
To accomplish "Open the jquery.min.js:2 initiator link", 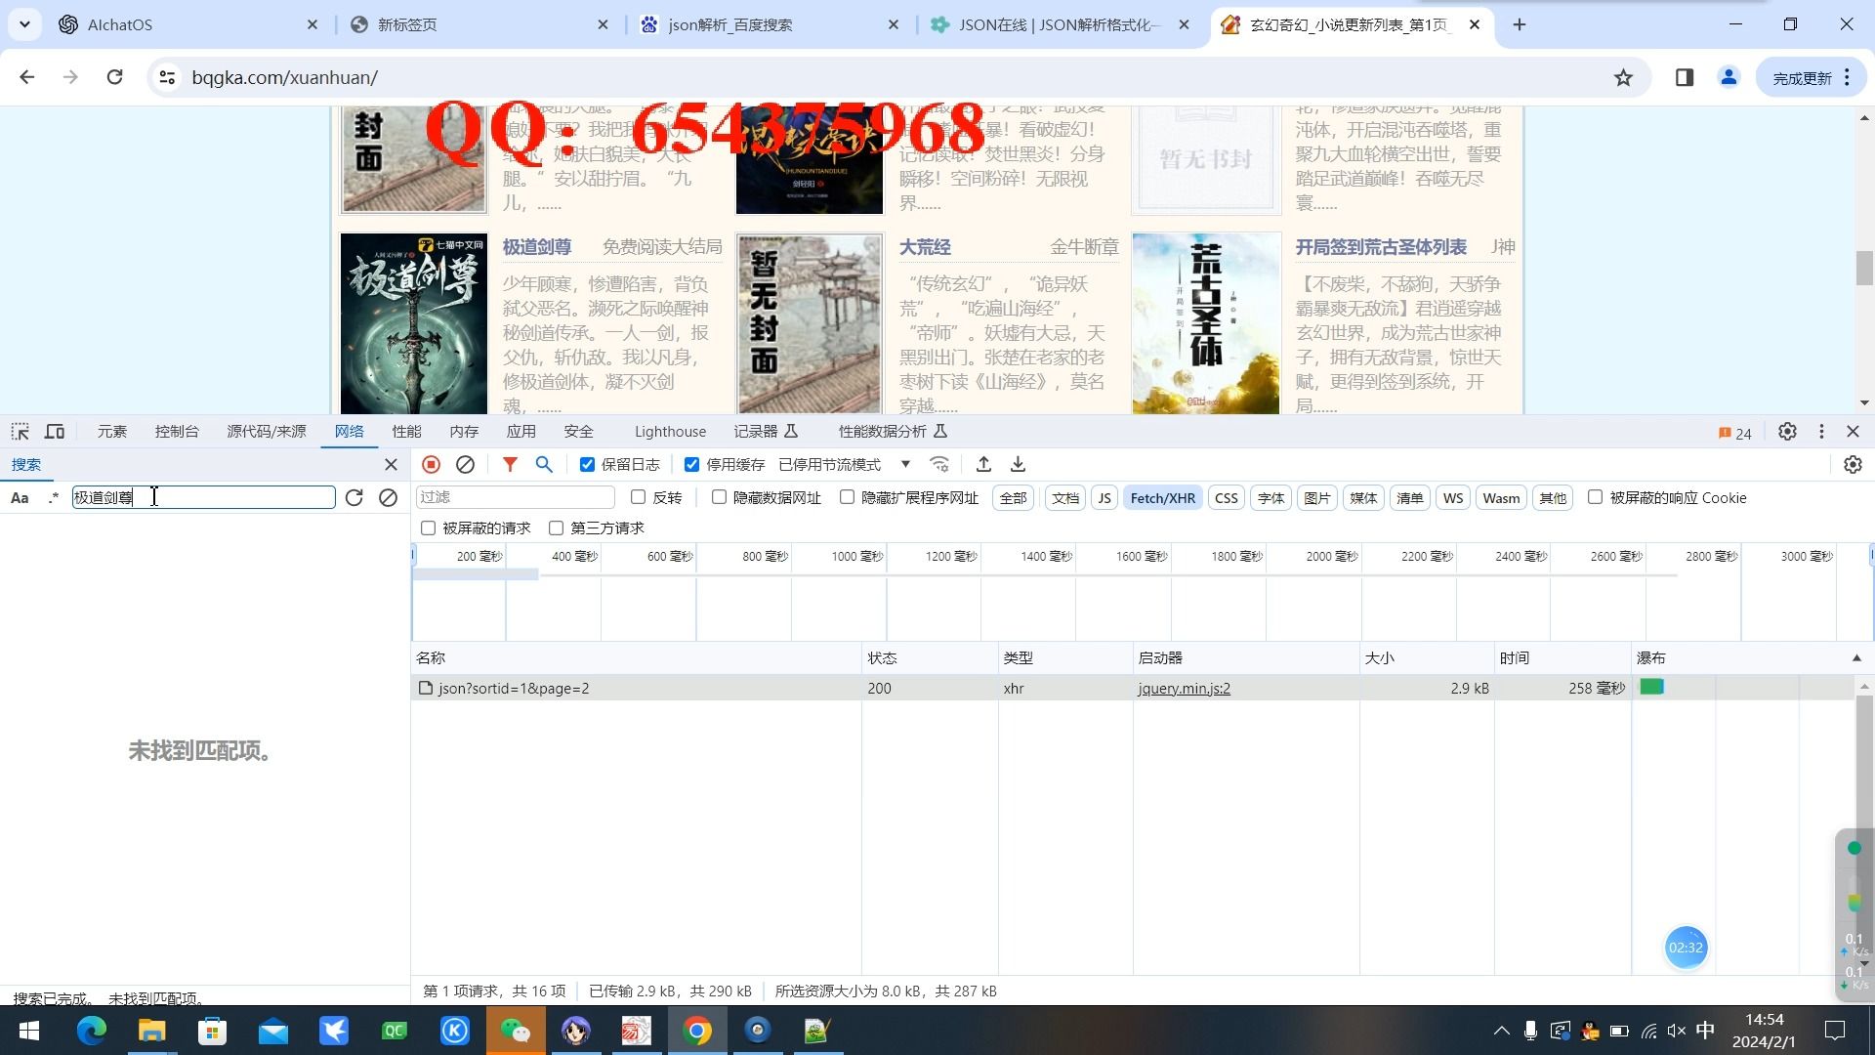I will pos(1183,688).
